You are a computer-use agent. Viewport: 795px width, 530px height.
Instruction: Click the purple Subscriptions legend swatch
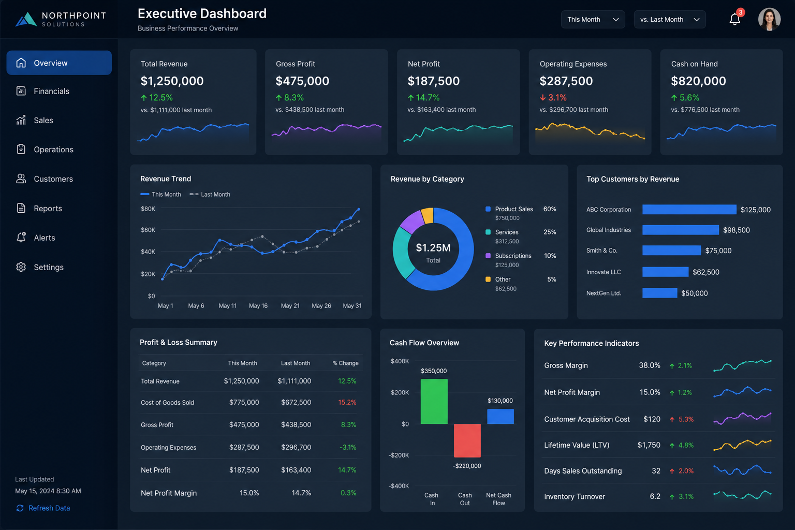coord(488,256)
